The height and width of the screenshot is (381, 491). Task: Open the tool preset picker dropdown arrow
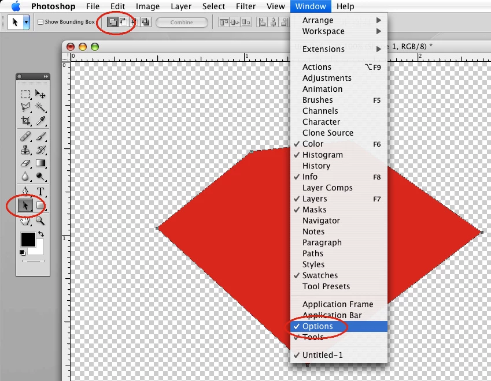[26, 22]
